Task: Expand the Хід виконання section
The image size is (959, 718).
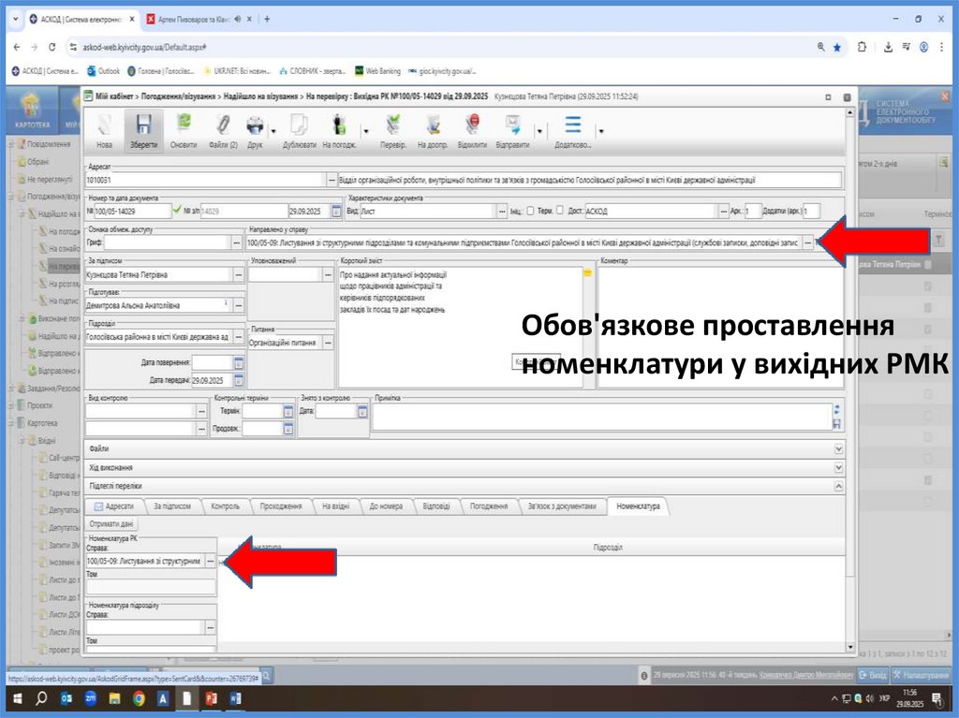Action: (x=838, y=468)
